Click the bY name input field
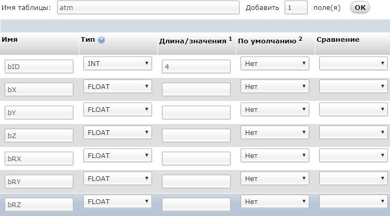The image size is (390, 216). (x=39, y=112)
